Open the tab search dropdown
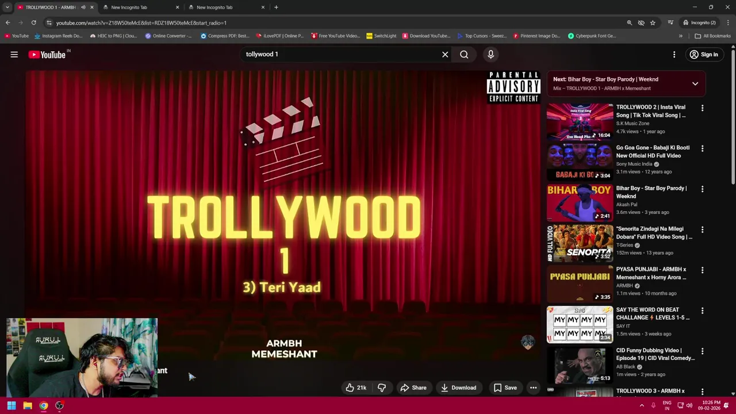The height and width of the screenshot is (414, 736). [7, 7]
